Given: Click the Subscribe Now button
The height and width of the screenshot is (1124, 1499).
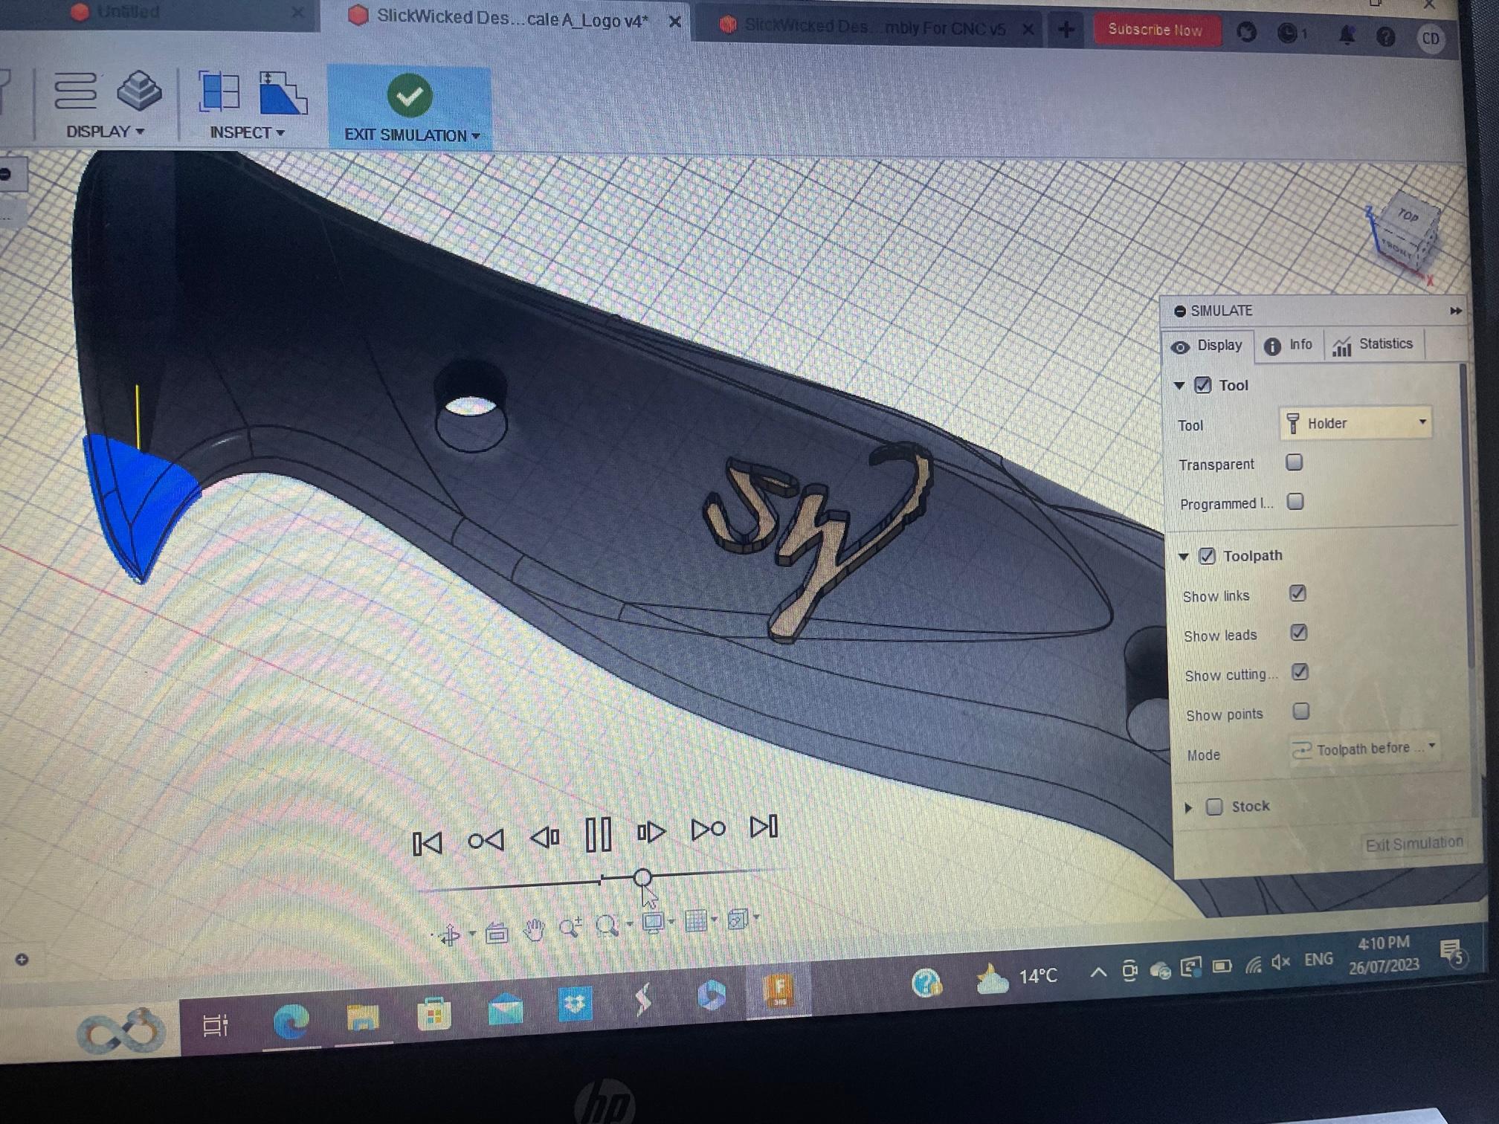Looking at the screenshot, I should tap(1155, 30).
